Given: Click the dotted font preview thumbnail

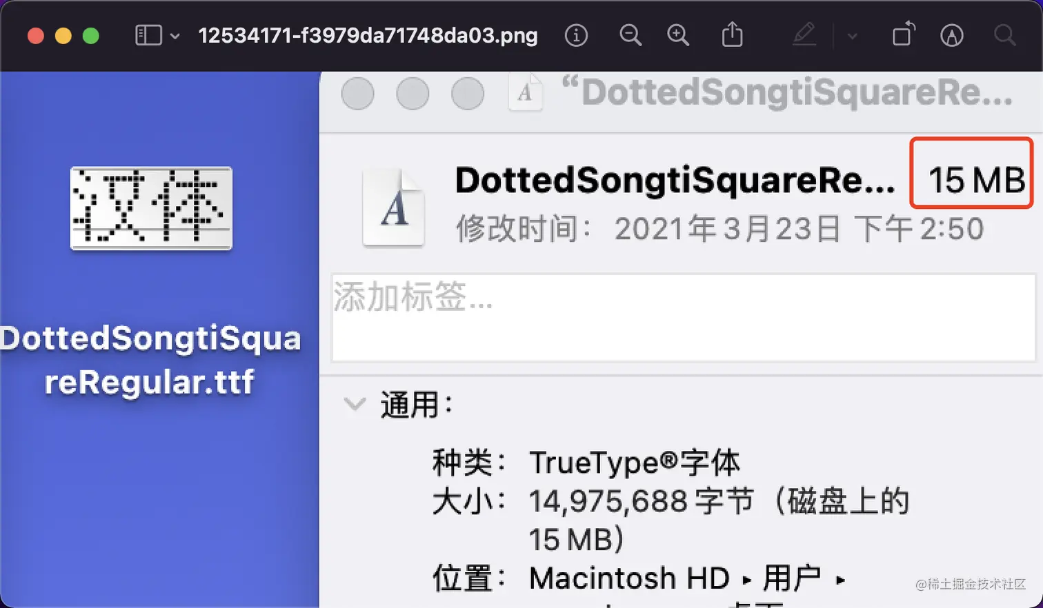Looking at the screenshot, I should 151,208.
